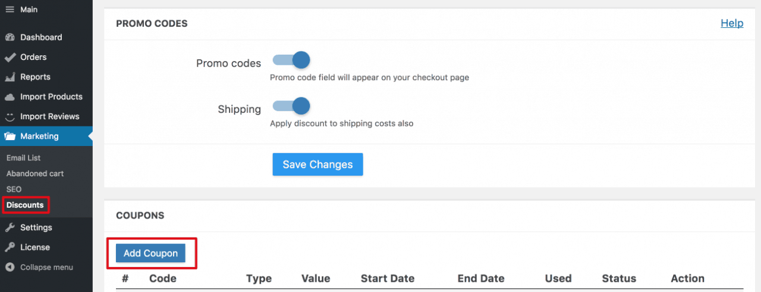Image resolution: width=761 pixels, height=292 pixels.
Task: Open the Help link
Action: (x=732, y=23)
